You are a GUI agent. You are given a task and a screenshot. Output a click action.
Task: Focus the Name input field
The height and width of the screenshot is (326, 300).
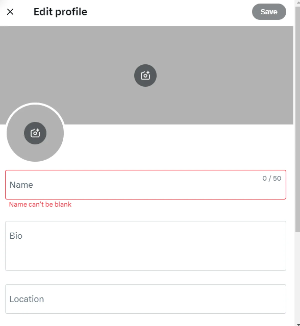[145, 185]
